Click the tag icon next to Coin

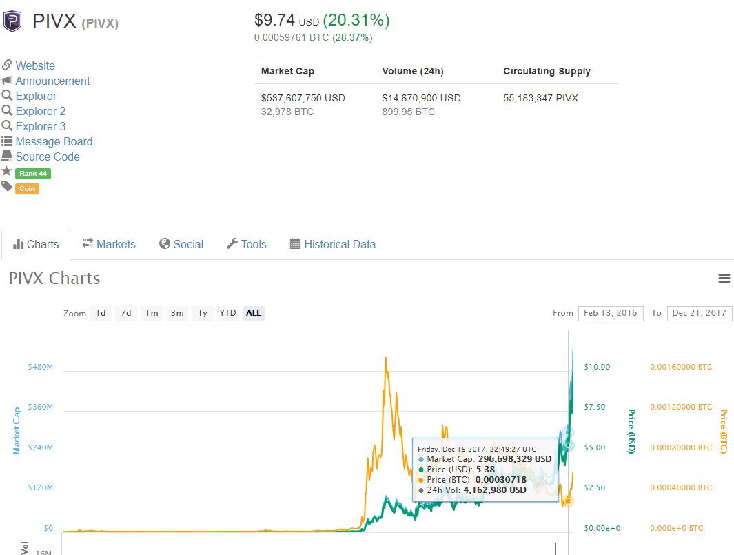point(7,186)
